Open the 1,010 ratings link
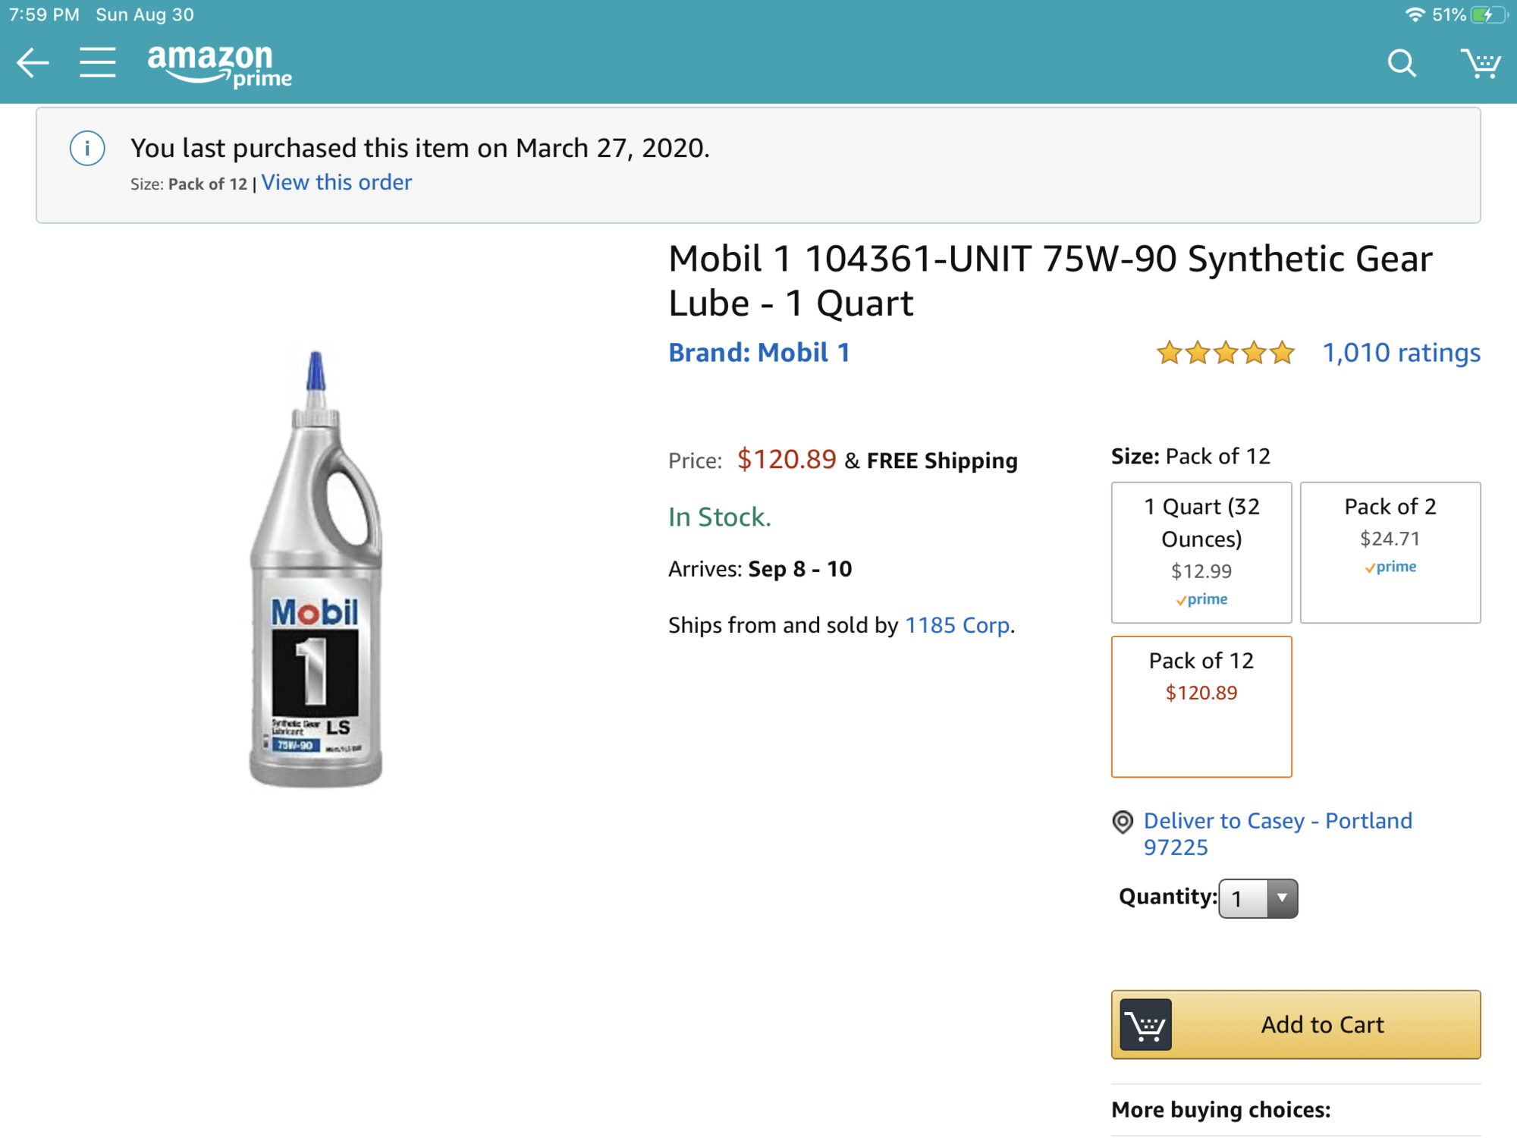This screenshot has width=1517, height=1138. tap(1401, 353)
